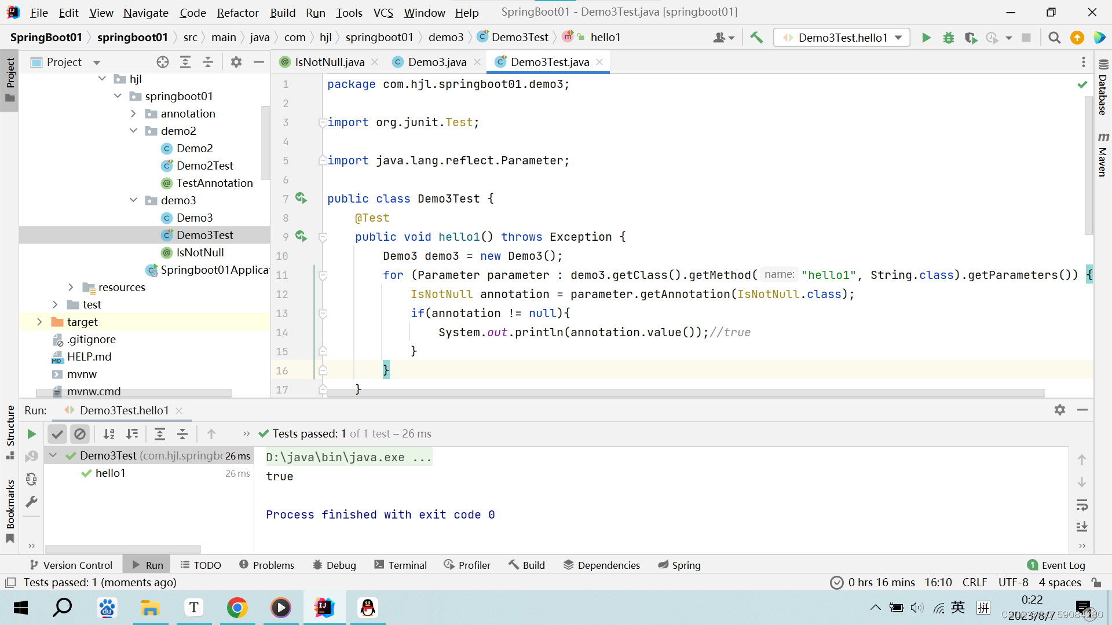Run Demo3Test.hello1 with Coverage
1112x625 pixels.
(971, 38)
